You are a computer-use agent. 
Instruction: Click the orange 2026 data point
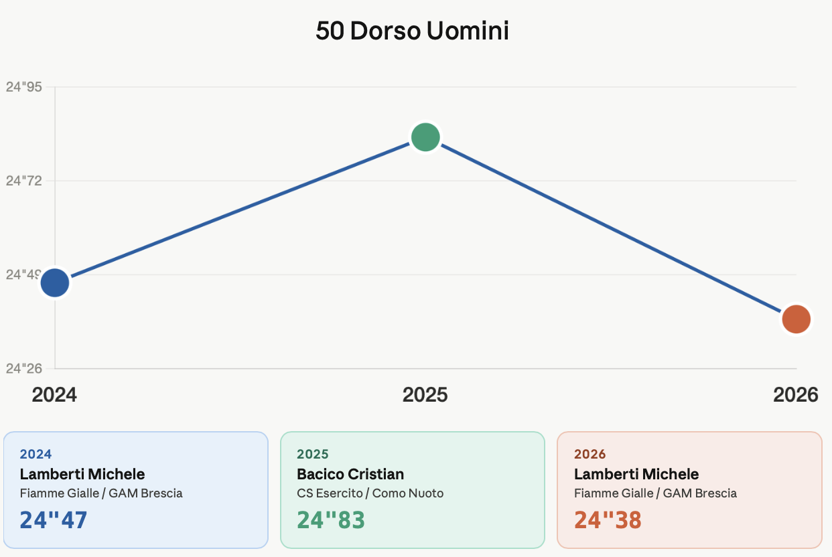(x=796, y=319)
